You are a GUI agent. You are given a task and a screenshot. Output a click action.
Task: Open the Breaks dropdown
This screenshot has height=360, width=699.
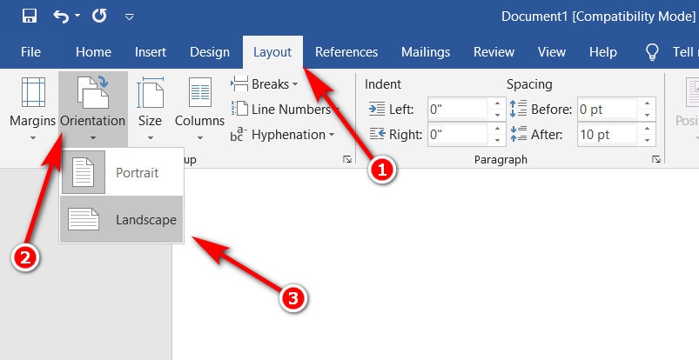click(x=265, y=84)
